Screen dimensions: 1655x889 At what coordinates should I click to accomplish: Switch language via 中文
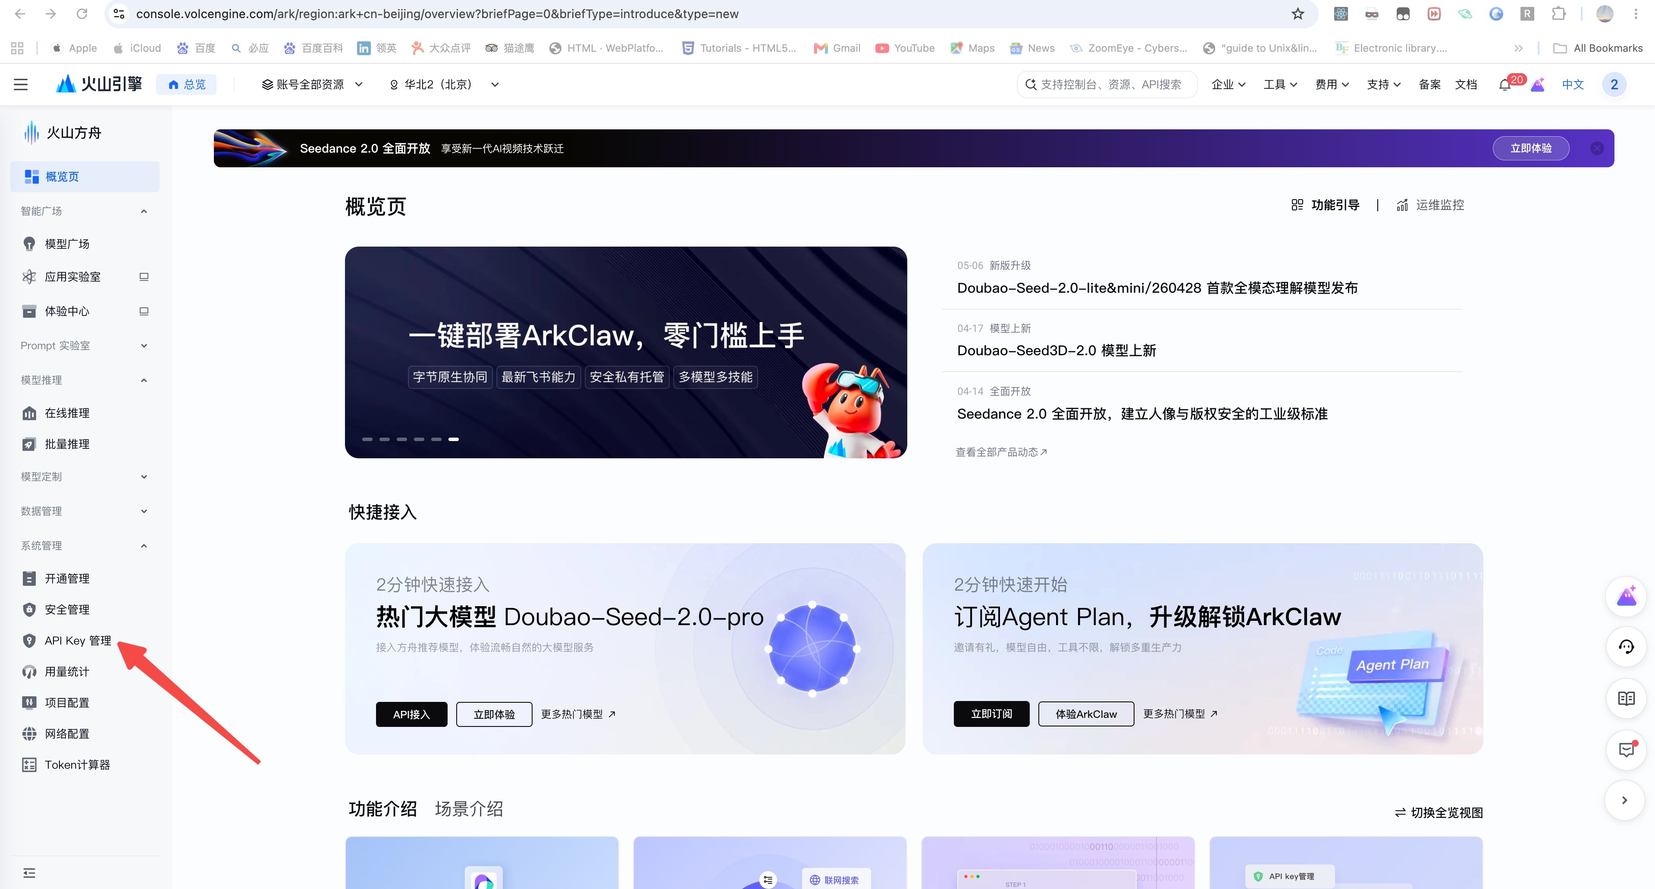pos(1573,85)
